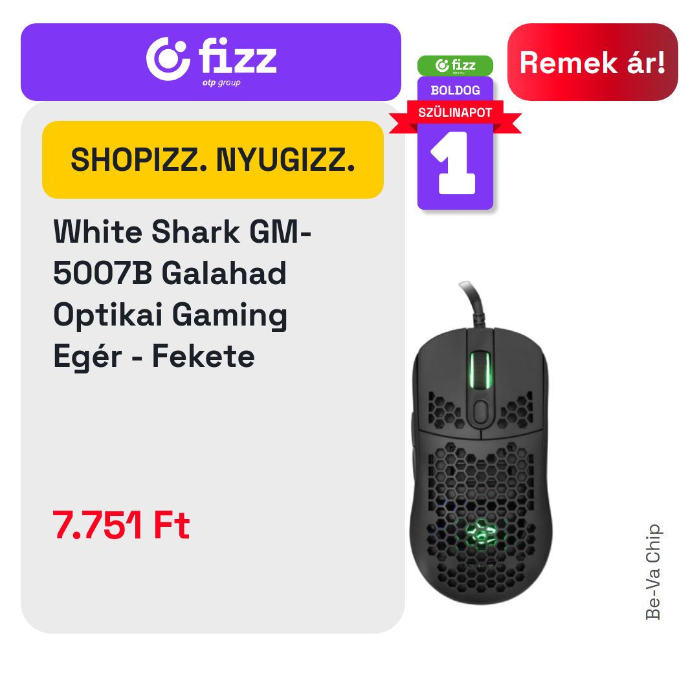Click the fizz circular logo icon
The image size is (699, 699).
pyautogui.click(x=168, y=59)
